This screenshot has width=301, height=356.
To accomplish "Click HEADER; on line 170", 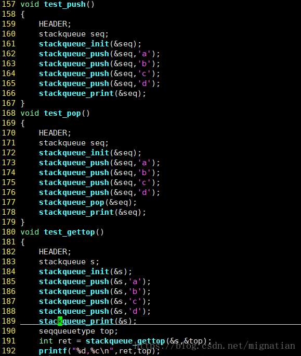I will 55,133.
